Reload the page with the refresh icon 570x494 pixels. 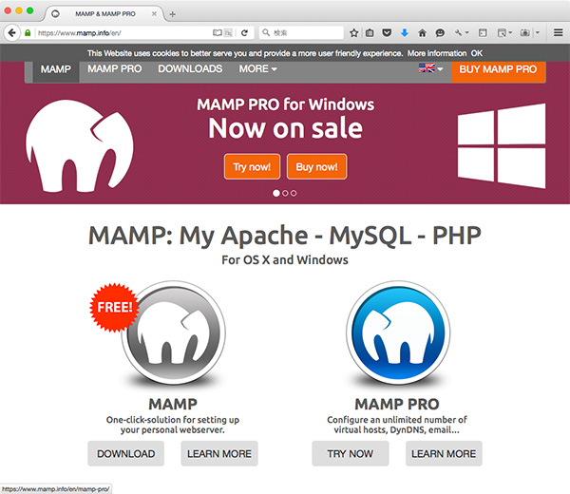[245, 33]
